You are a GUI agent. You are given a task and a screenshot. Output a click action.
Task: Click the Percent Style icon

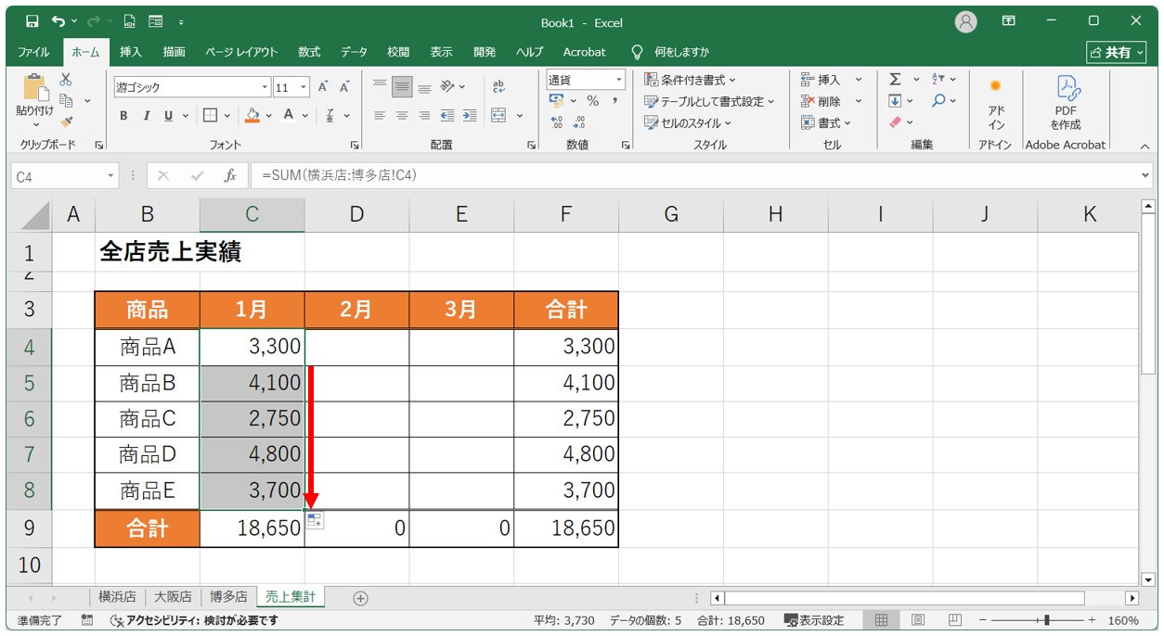(592, 101)
